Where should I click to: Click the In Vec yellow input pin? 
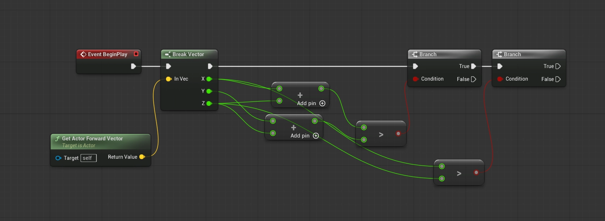[169, 79]
